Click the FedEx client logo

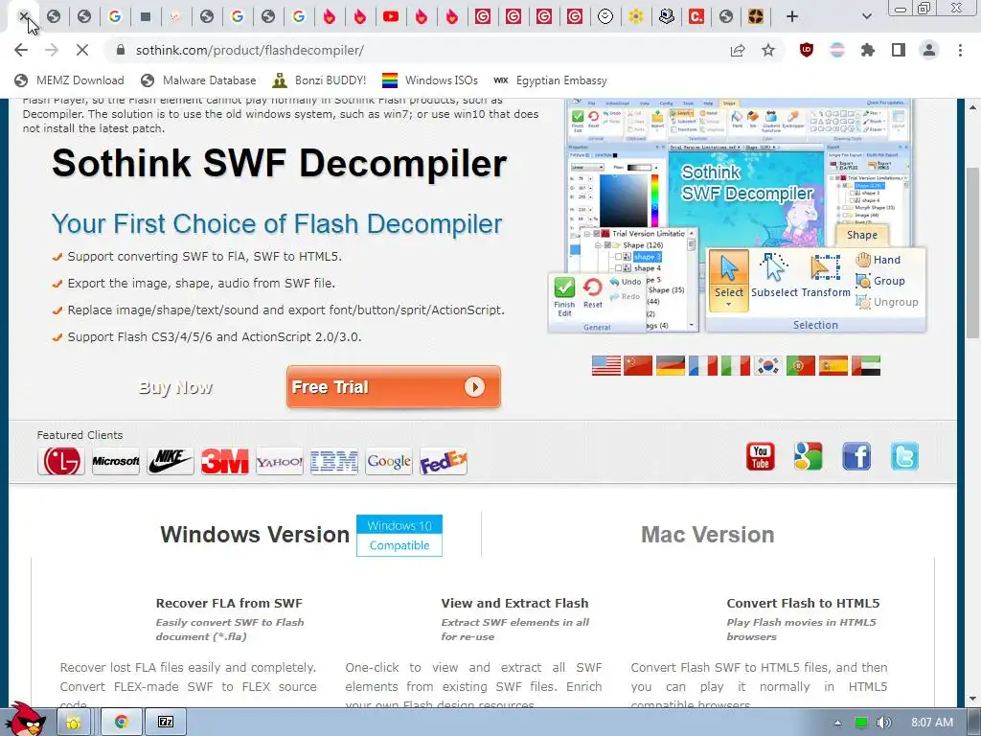click(444, 461)
